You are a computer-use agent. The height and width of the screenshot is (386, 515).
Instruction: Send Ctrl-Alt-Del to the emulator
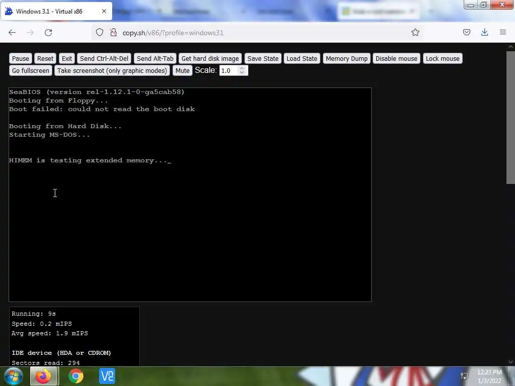(104, 58)
